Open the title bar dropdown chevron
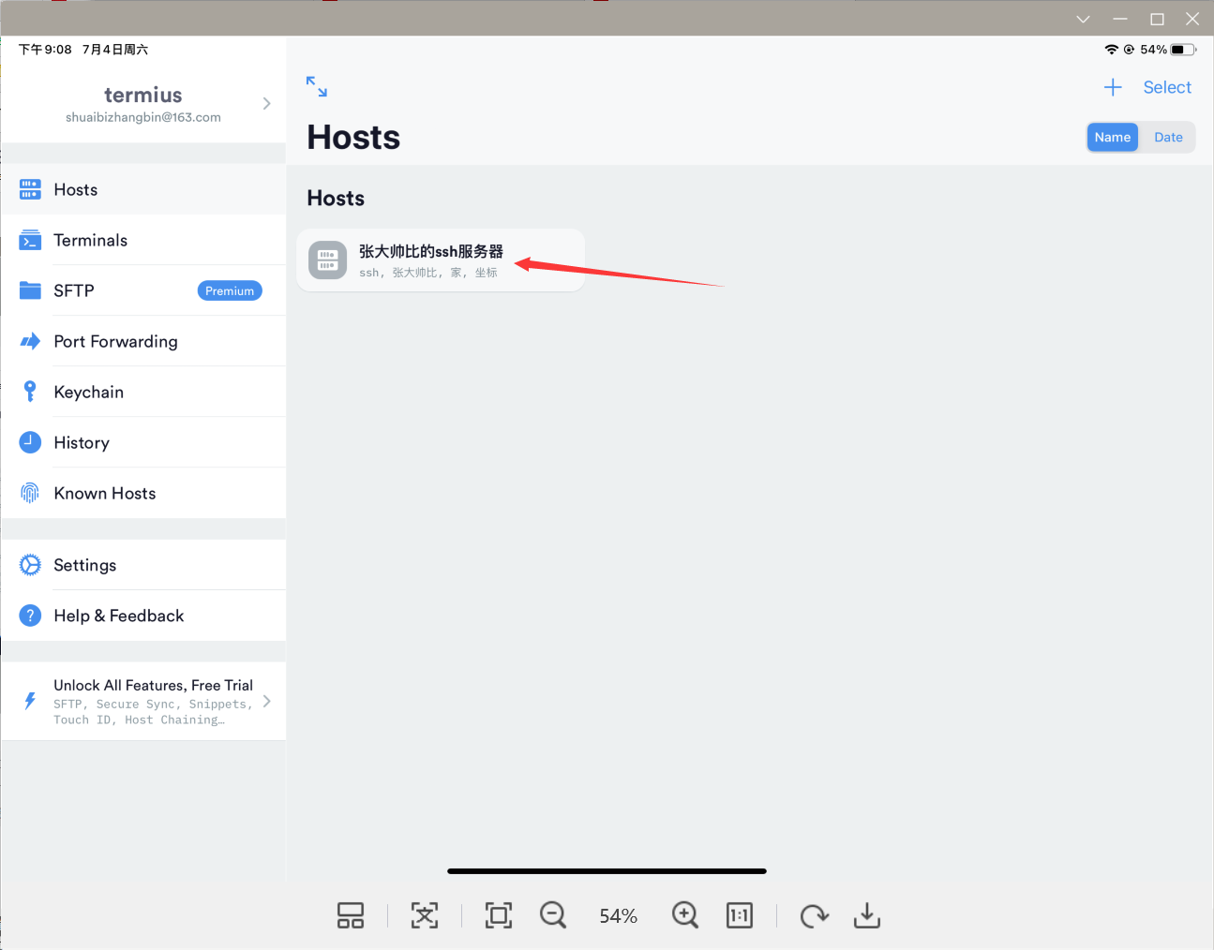Screen dimensions: 1214x950 [x=1083, y=19]
